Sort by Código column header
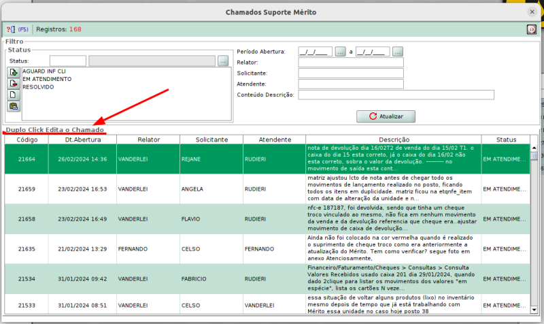The image size is (544, 324). coord(27,140)
